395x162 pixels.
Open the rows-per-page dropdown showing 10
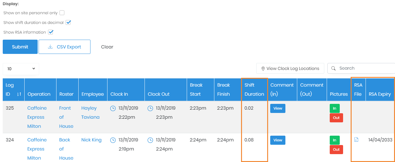tap(21, 69)
